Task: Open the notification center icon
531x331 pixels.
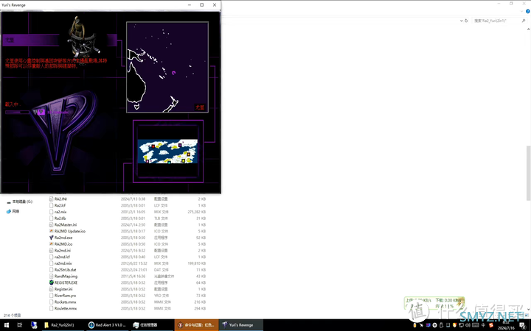Action: pyautogui.click(x=523, y=326)
